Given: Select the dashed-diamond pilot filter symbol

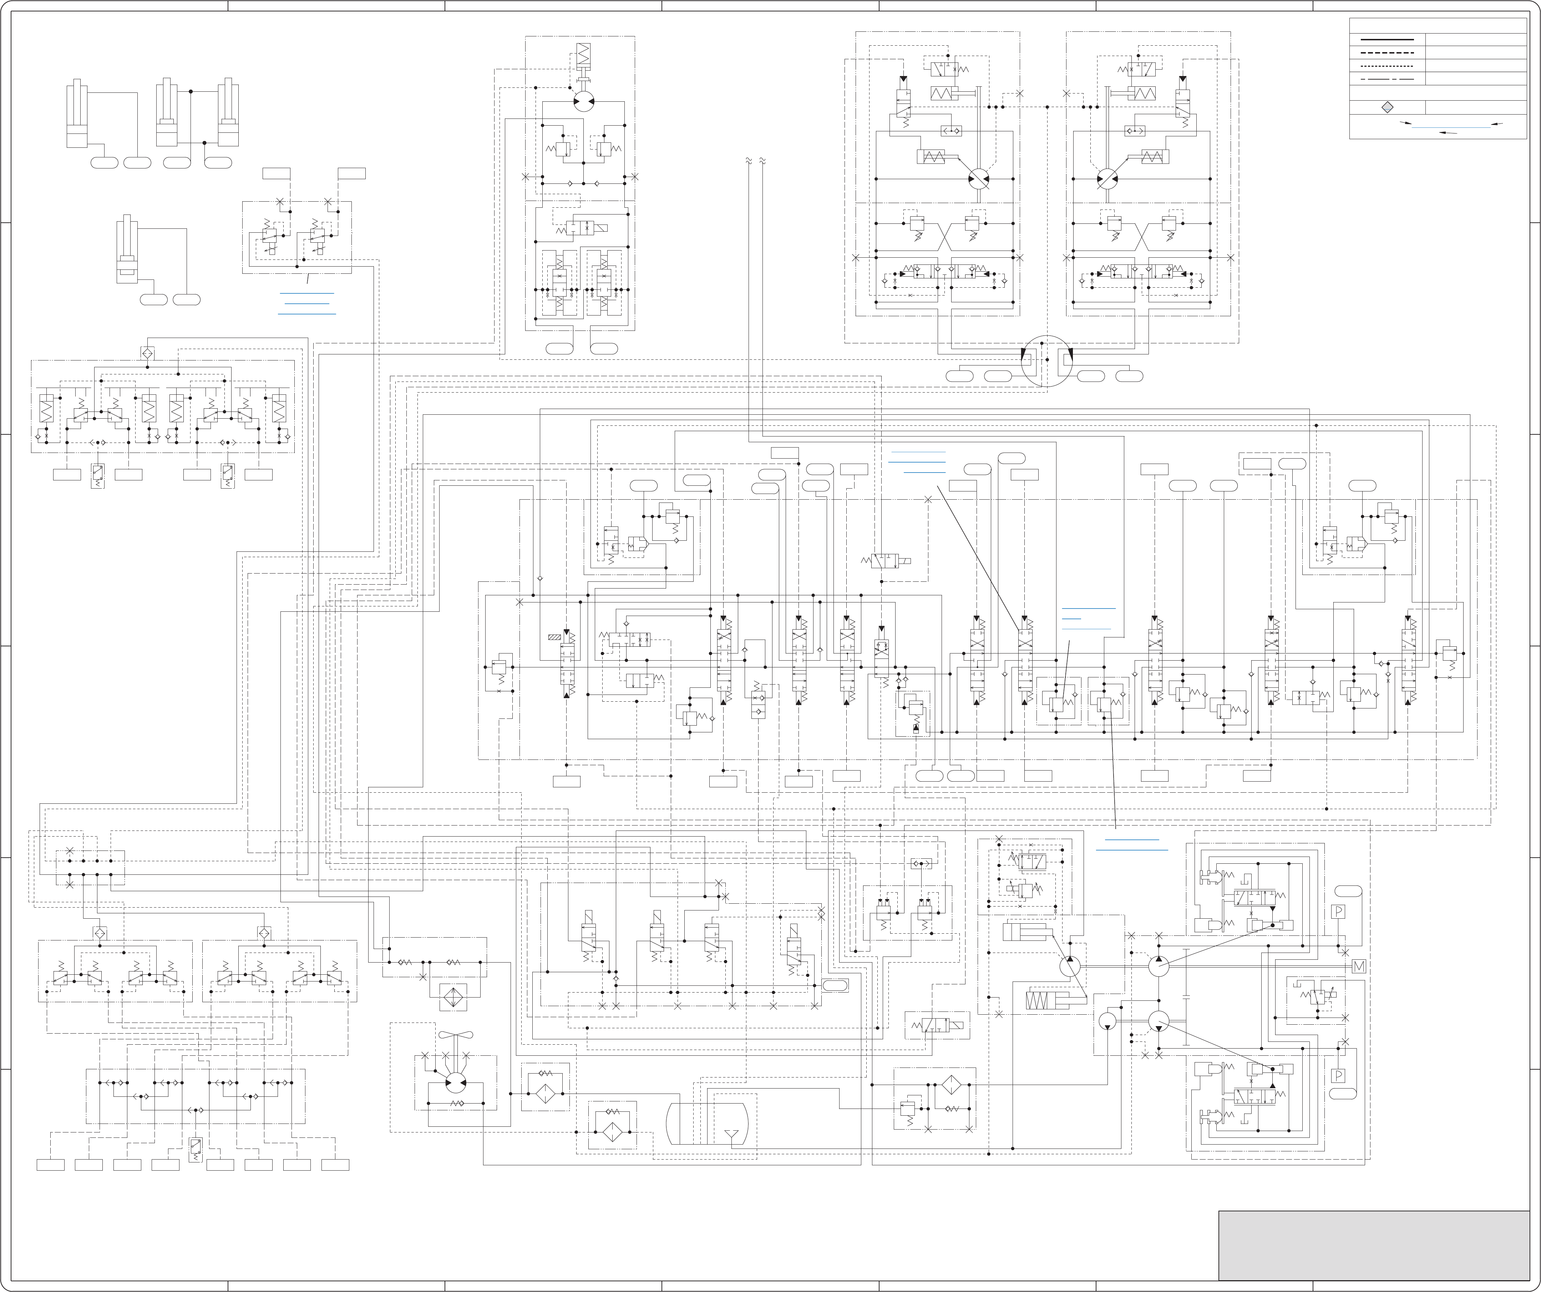Looking at the screenshot, I should (x=952, y=1085).
